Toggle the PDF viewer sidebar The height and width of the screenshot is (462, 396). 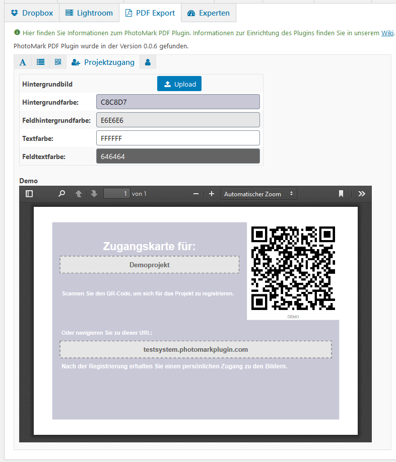[29, 194]
